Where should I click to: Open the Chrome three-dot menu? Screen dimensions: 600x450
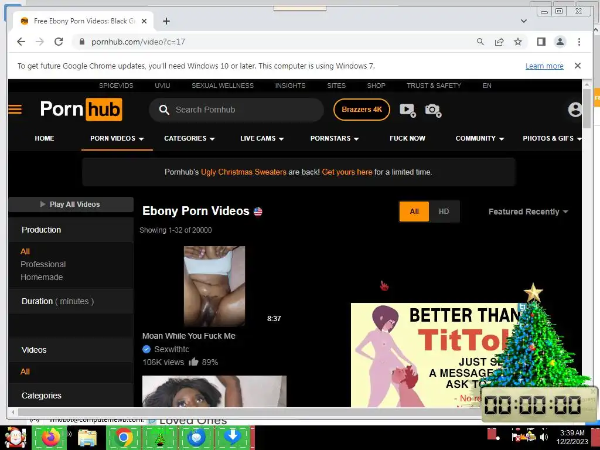pos(579,42)
